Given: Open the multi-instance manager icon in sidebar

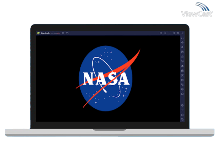Looking at the screenshot, I should click(182, 85).
